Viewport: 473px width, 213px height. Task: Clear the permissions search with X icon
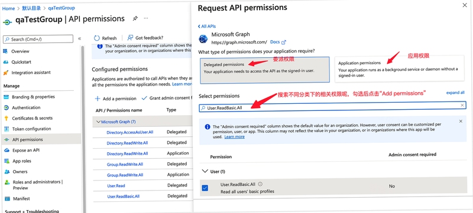click(462, 105)
